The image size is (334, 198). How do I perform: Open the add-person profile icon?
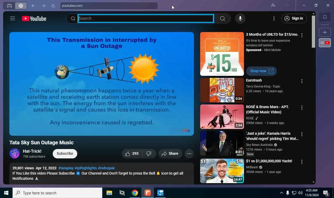tap(273, 5)
